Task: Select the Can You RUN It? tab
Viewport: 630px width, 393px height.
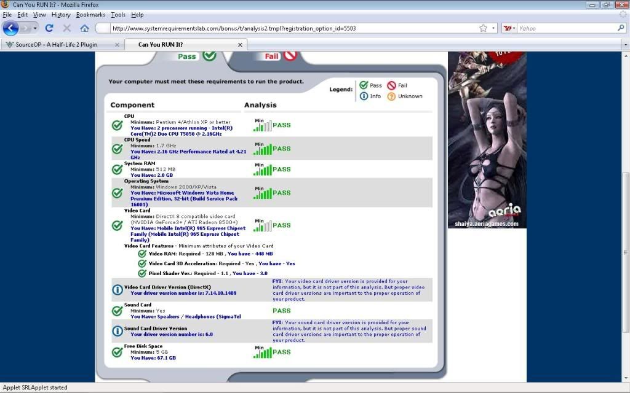Action: tap(186, 44)
